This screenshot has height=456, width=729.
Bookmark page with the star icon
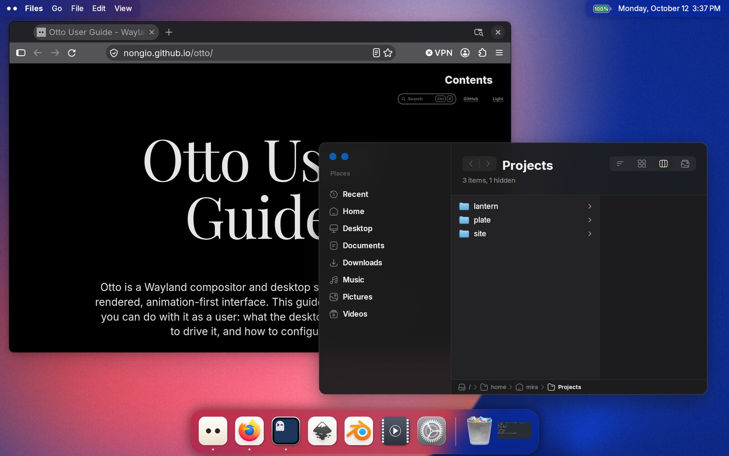click(x=388, y=53)
